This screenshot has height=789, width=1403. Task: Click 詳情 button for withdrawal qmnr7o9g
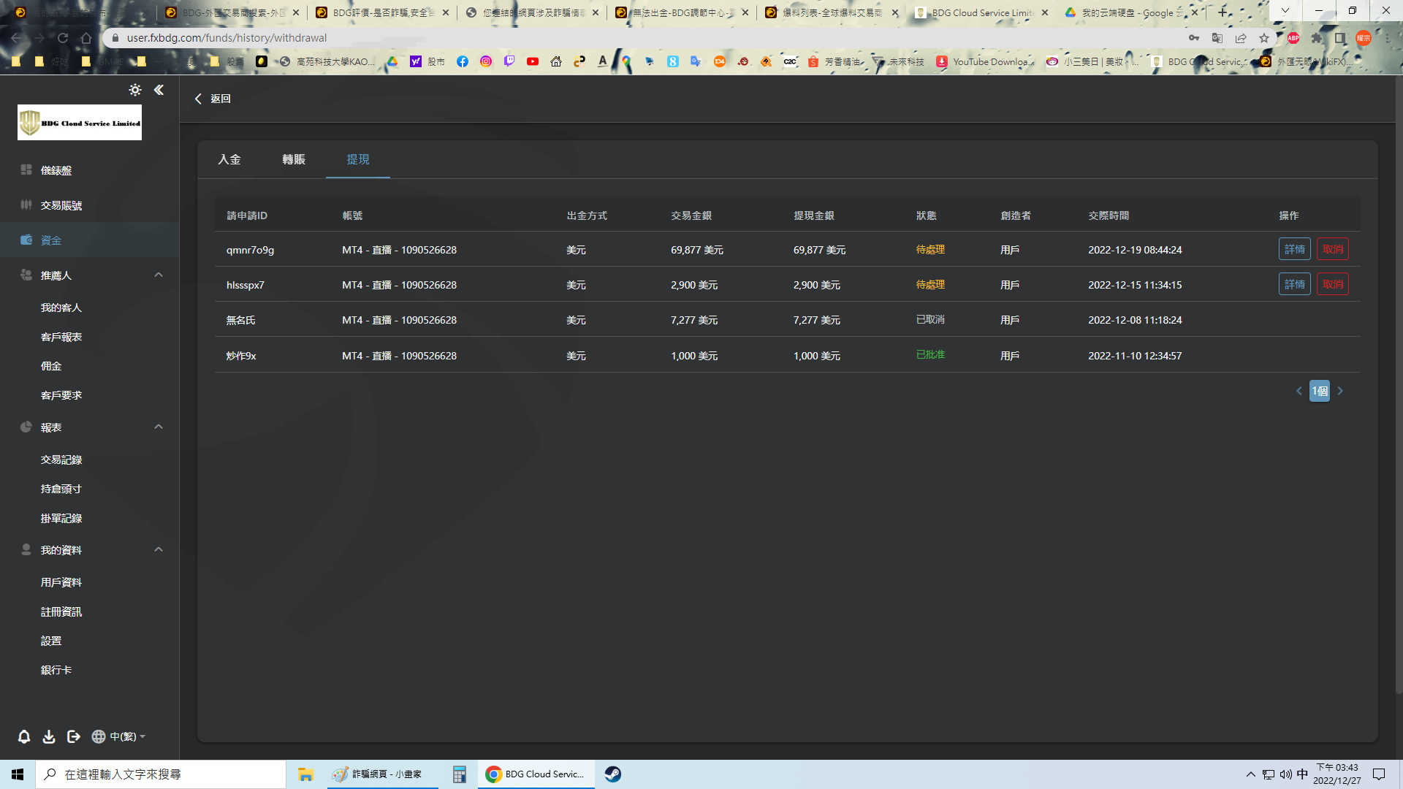coord(1294,249)
